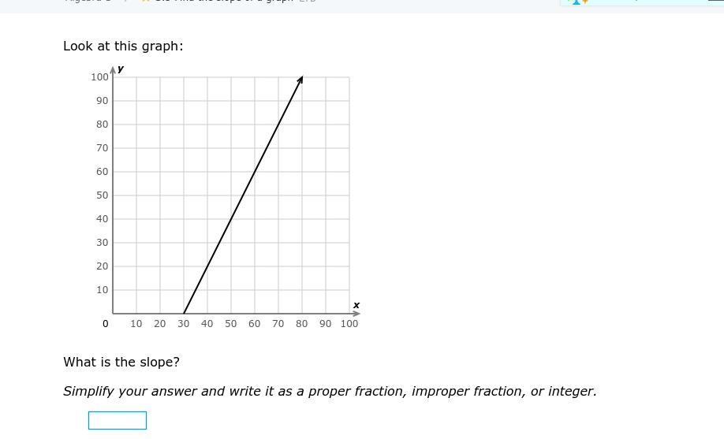Click the breadcrumb skill title at the top

tap(229, 1)
